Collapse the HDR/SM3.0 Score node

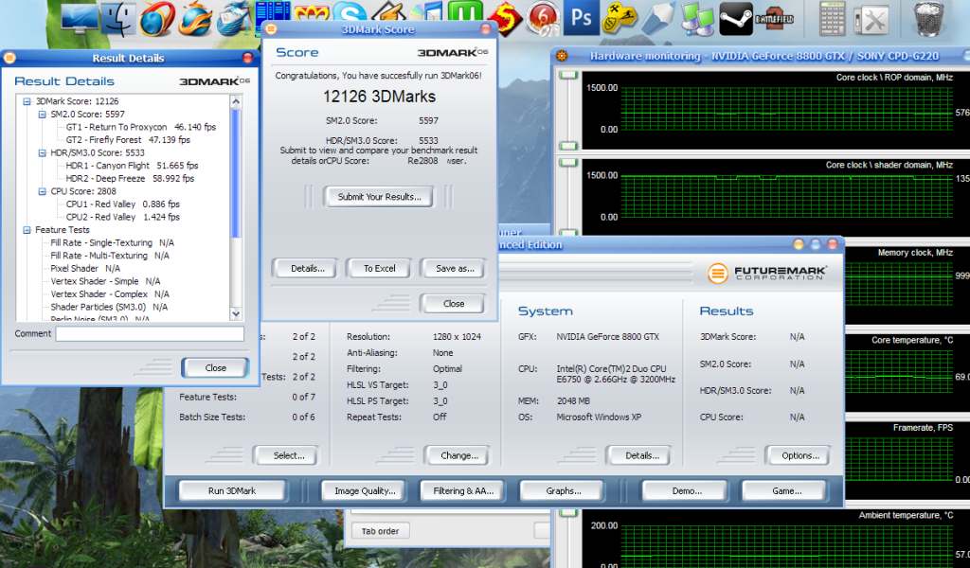point(42,152)
